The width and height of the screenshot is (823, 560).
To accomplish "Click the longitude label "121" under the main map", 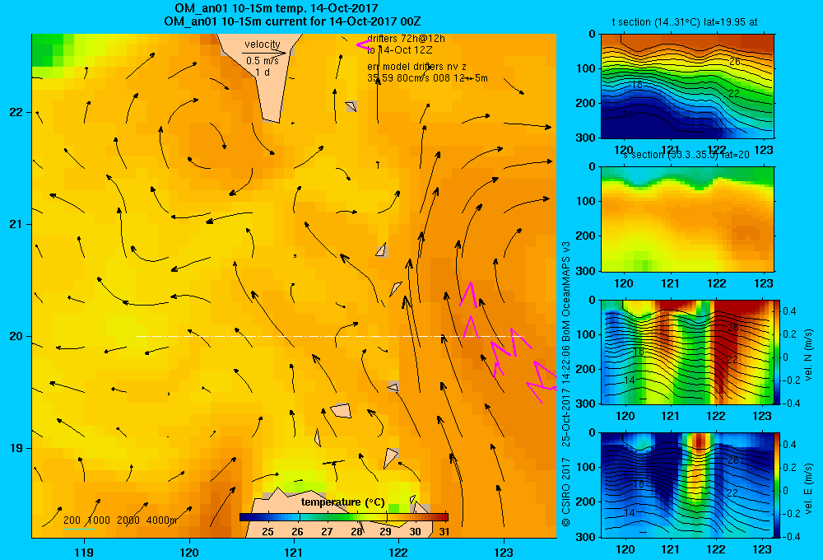I will tap(294, 552).
